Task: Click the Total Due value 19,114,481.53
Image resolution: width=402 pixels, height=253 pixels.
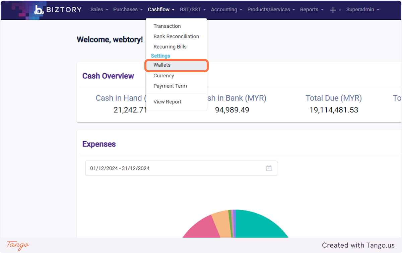Action: pyautogui.click(x=334, y=110)
